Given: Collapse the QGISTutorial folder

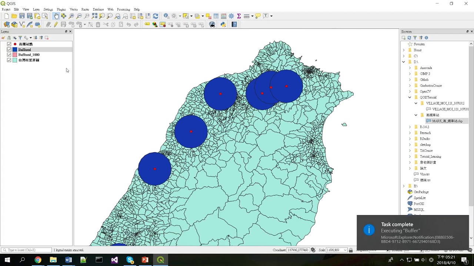Looking at the screenshot, I should [x=410, y=98].
